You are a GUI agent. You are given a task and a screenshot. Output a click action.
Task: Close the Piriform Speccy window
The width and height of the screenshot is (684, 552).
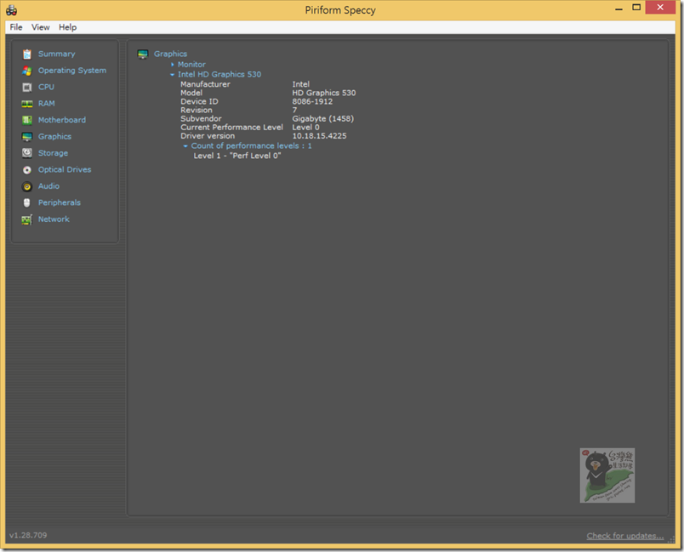660,8
